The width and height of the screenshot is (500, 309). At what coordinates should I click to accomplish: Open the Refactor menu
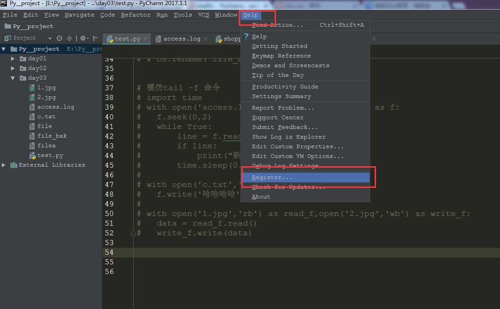point(135,15)
